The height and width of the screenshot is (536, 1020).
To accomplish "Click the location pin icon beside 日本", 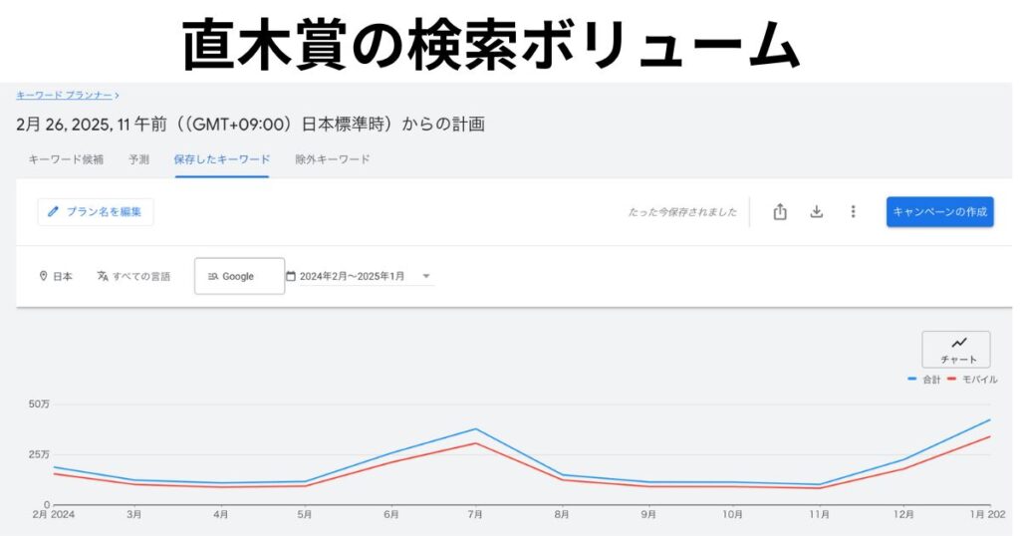I will point(43,276).
